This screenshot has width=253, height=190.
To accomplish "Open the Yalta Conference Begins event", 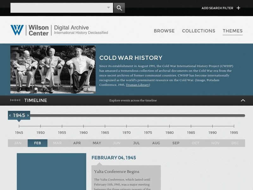I will tap(117, 172).
